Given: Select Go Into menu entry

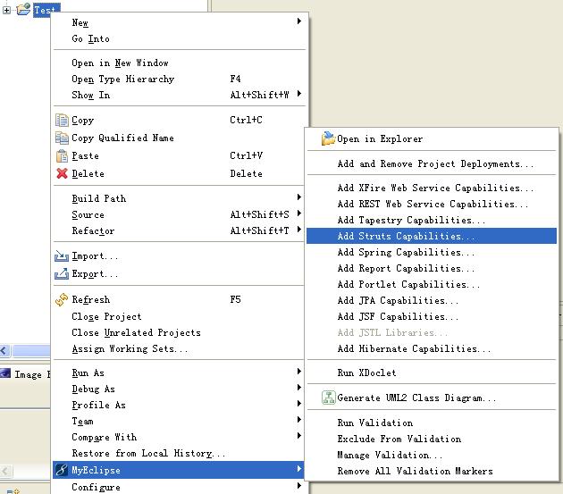Looking at the screenshot, I should click(179, 38).
